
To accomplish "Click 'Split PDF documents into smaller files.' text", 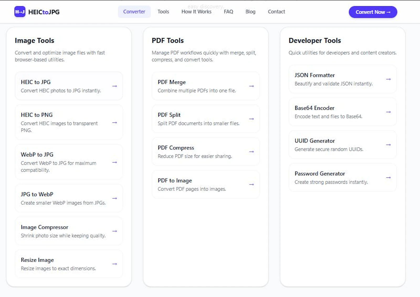I will pyautogui.click(x=198, y=123).
